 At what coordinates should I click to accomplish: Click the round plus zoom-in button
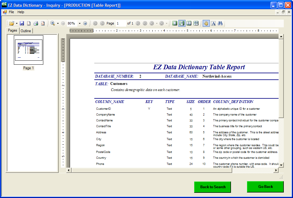pyautogui.click(x=85, y=23)
